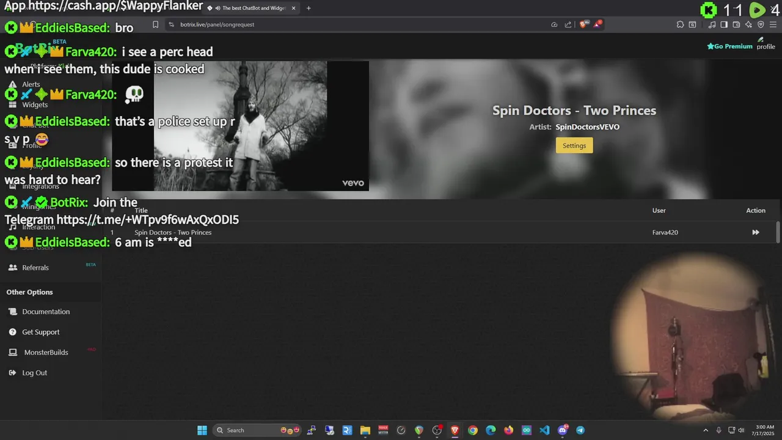
Task: Open Widgets in the sidebar
Action: coord(35,105)
